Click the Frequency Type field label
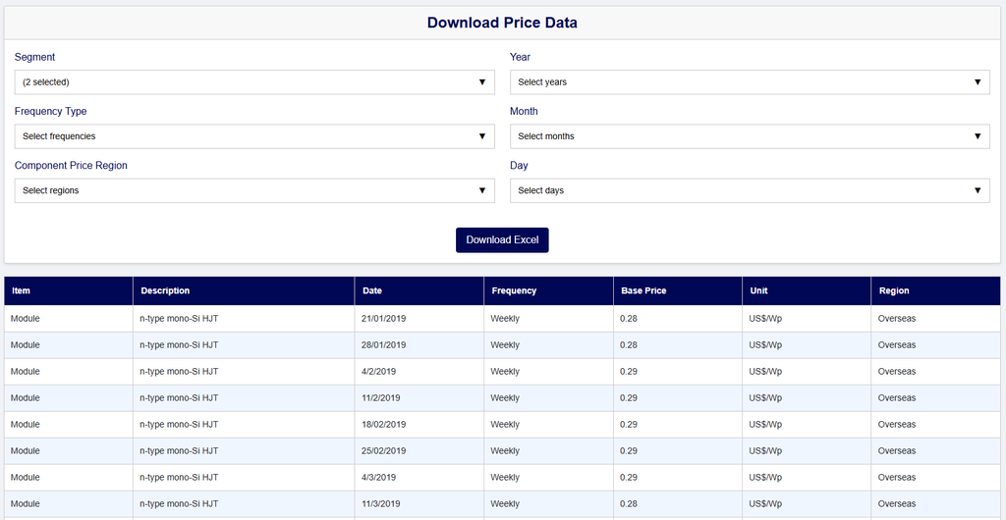Viewport: 1006px width, 520px height. coord(51,112)
